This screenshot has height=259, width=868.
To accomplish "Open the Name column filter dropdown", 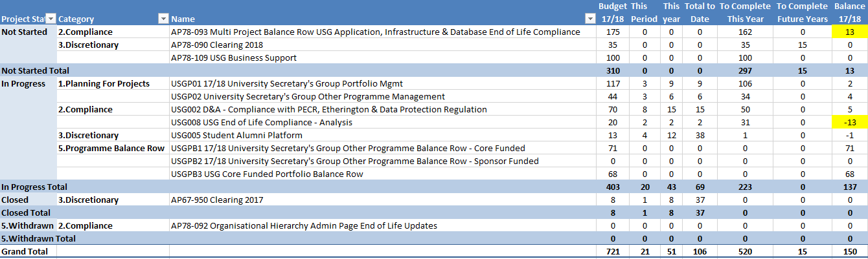I will (589, 19).
